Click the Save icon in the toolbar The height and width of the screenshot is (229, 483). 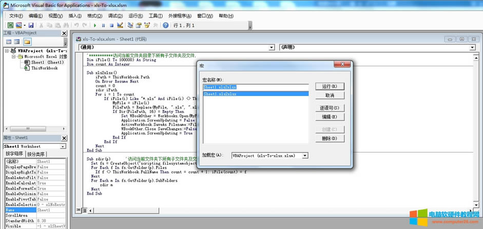(x=31, y=25)
